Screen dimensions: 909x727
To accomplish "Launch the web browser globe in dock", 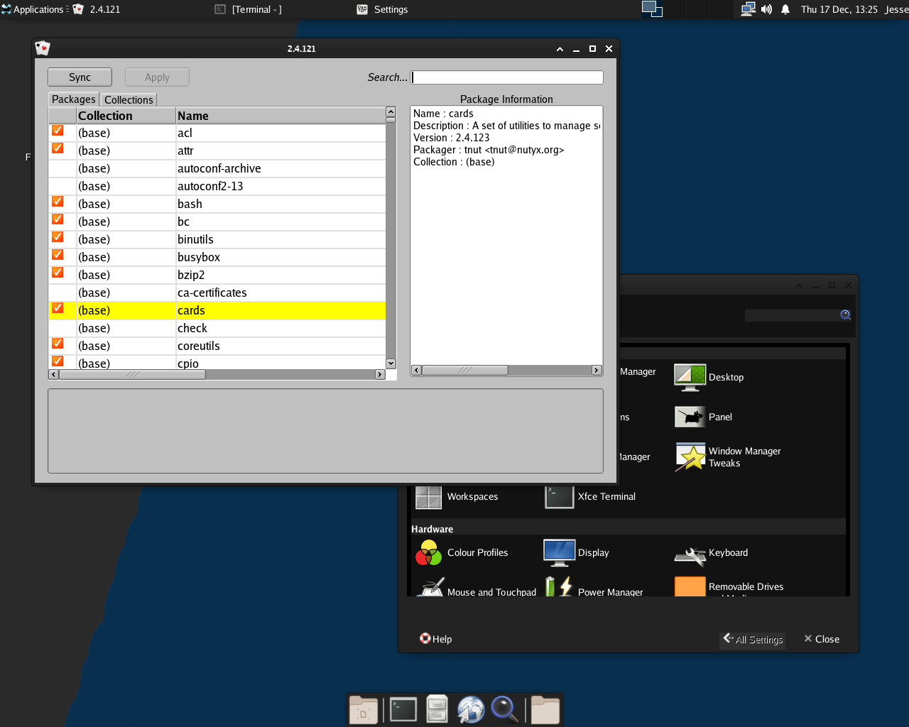I will click(471, 709).
